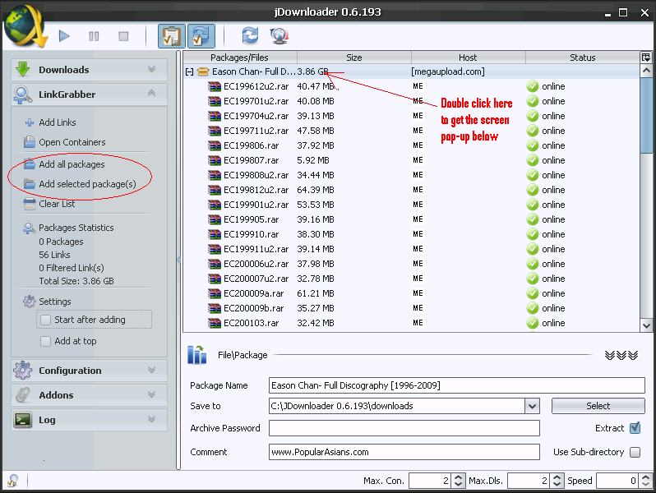Toggle automatic reconnect icon in toolbar
The height and width of the screenshot is (493, 656).
(x=201, y=36)
